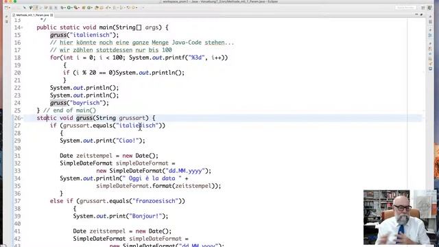439x247 pixels.
Task: Click the Run External Tools icon
Action: [75, 8]
